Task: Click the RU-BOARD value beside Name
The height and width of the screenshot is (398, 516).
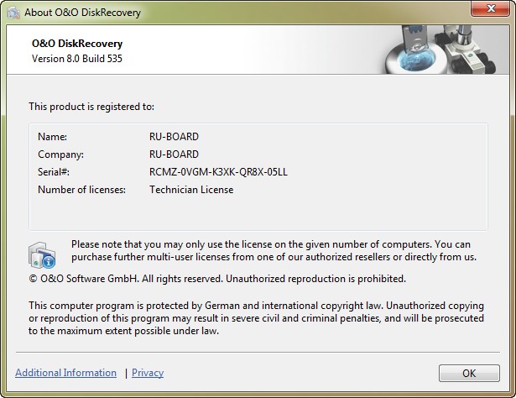Action: coord(174,137)
